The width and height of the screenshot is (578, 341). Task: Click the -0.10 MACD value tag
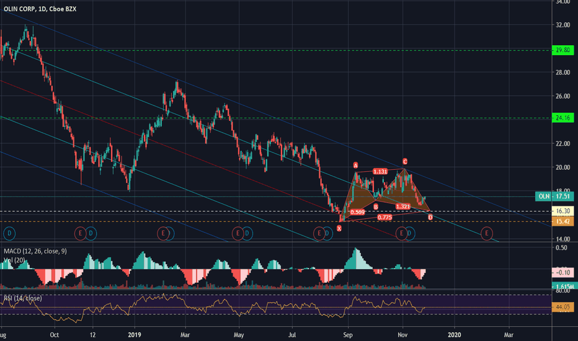point(562,272)
